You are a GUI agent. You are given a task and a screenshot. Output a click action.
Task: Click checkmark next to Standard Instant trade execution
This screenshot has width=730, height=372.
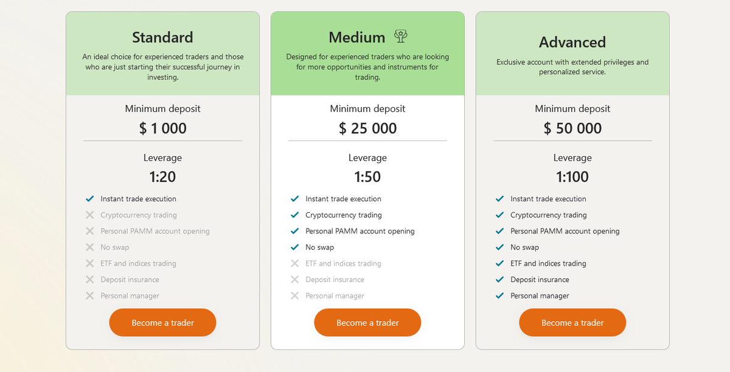pos(90,199)
